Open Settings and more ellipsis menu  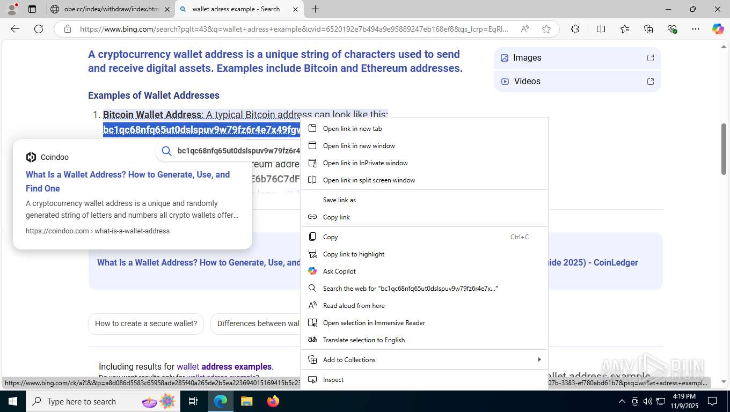click(696, 29)
